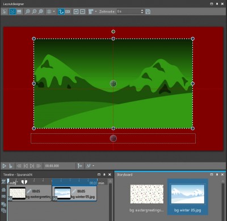Expand the alignment tool dropdown arrow

(96, 11)
